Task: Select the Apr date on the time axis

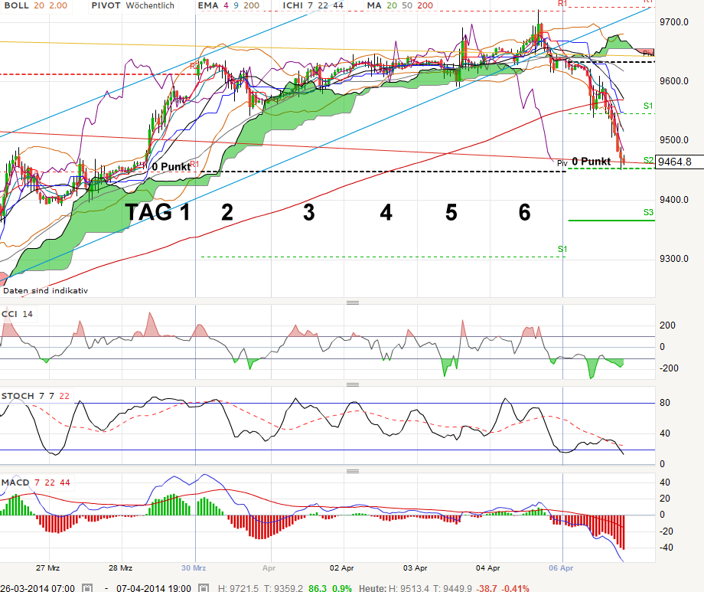Action: 269,567
